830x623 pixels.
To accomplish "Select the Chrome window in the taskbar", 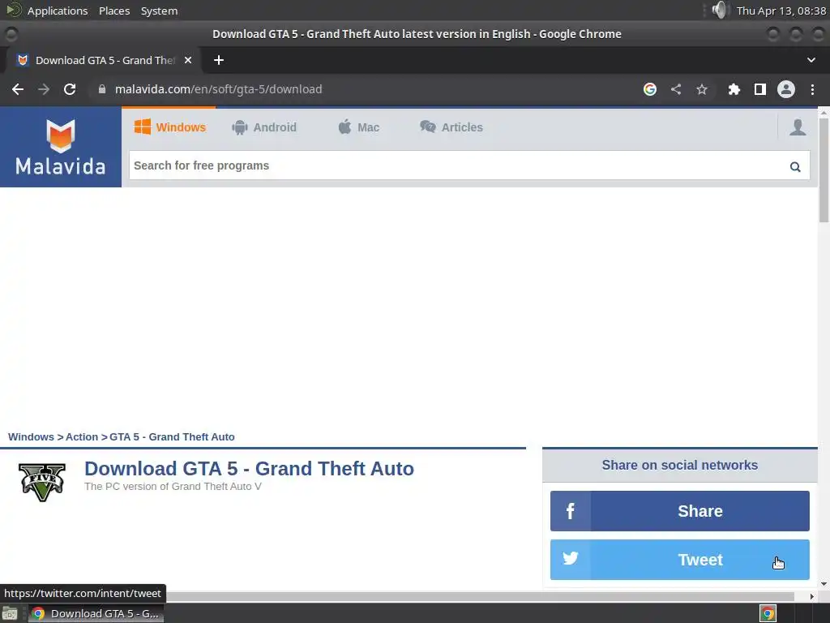I will click(x=96, y=613).
